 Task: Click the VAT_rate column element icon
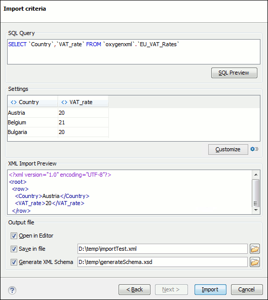click(x=64, y=102)
